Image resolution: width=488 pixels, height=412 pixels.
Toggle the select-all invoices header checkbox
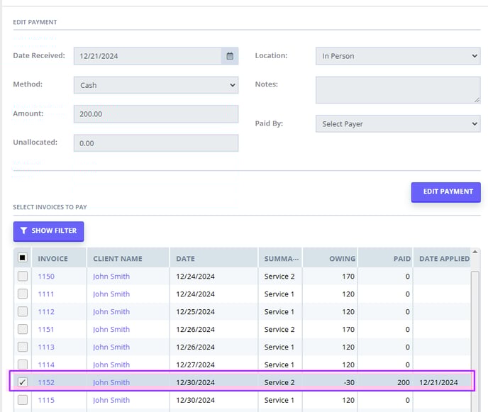tap(23, 257)
